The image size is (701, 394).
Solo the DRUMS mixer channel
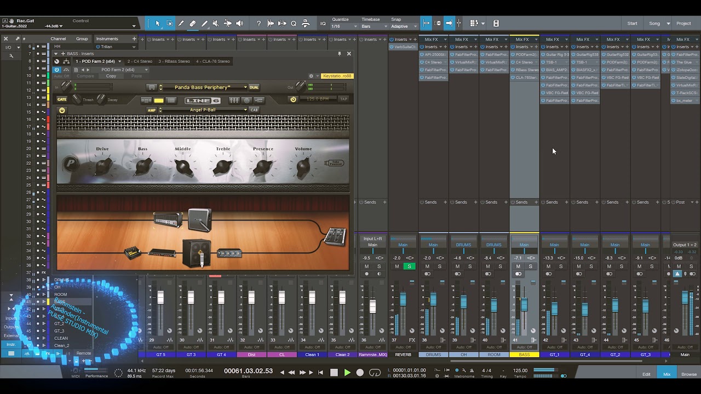coord(439,266)
